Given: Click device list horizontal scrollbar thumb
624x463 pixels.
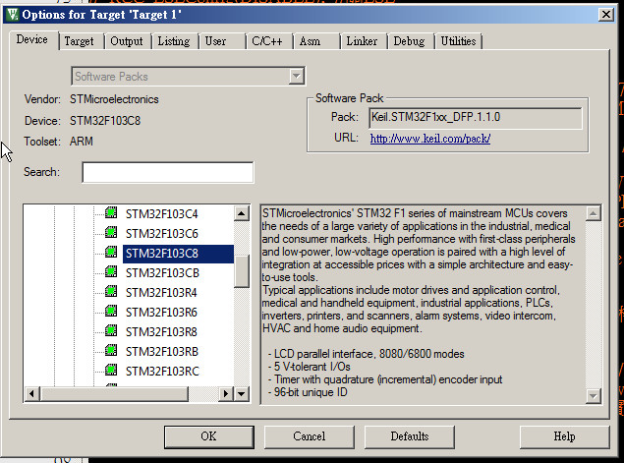Looking at the screenshot, I should pos(114,394).
